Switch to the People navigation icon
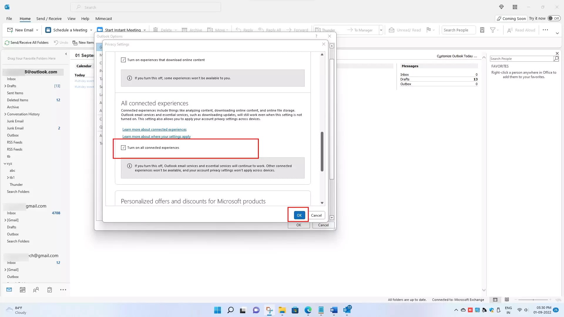This screenshot has height=317, width=564. (36, 290)
